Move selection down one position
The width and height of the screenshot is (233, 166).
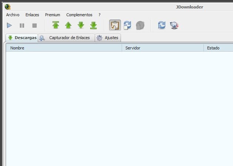click(81, 25)
